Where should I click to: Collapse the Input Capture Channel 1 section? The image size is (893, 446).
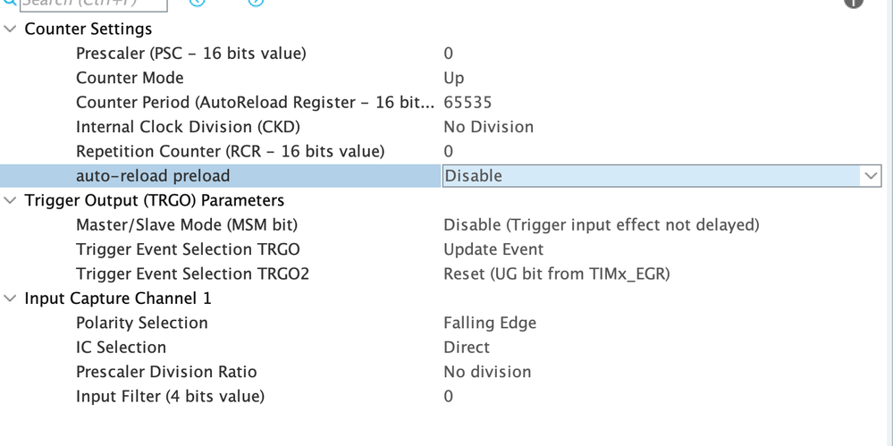[10, 299]
